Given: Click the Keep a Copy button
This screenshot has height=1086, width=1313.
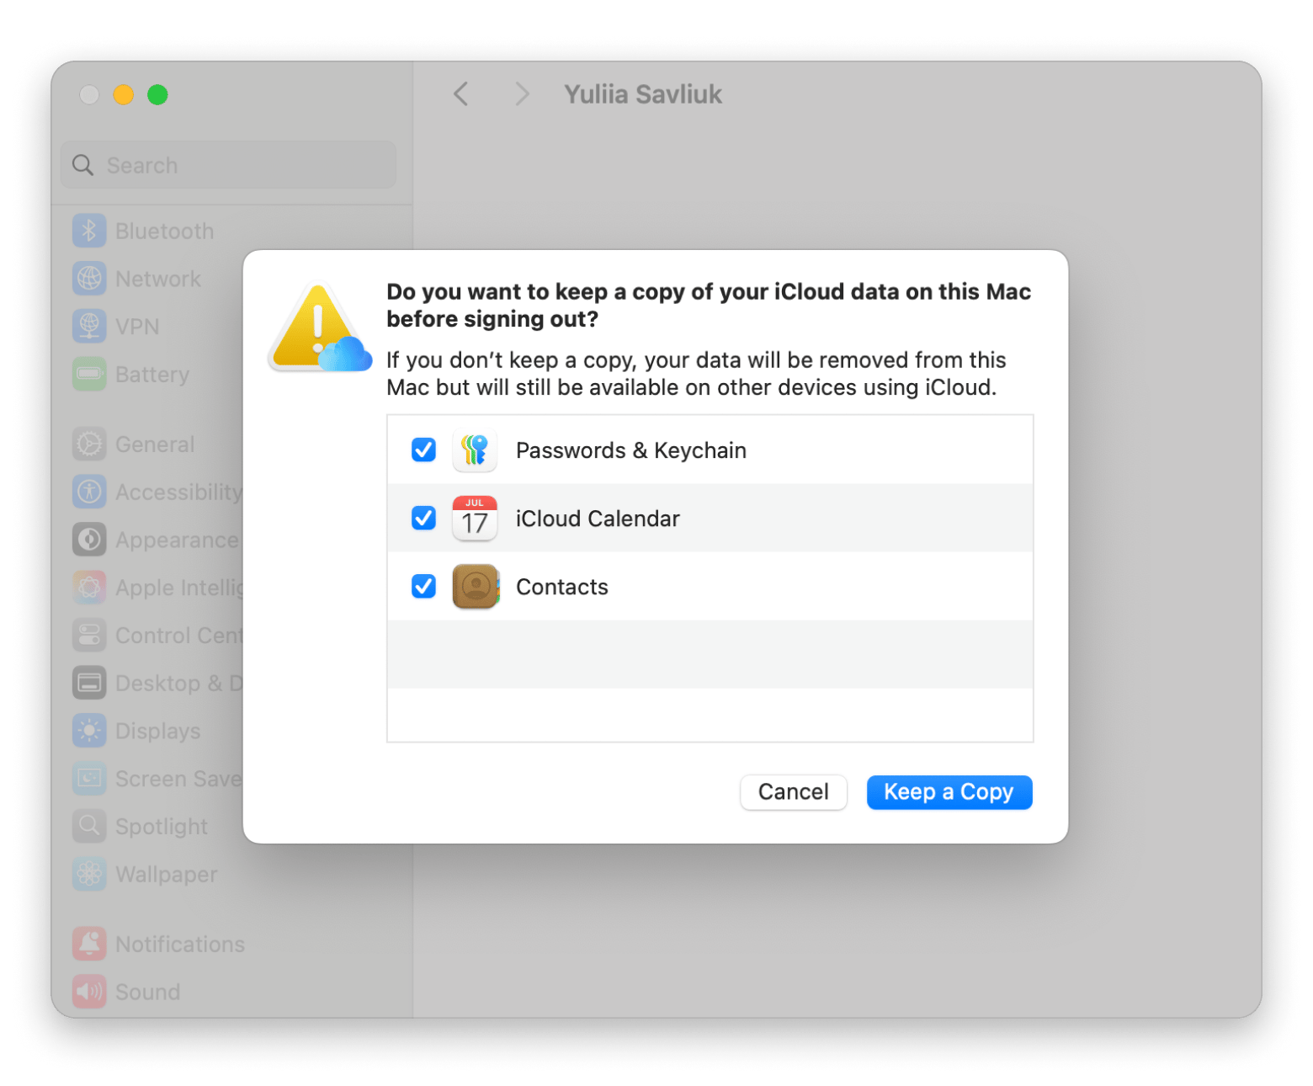Looking at the screenshot, I should 949,792.
